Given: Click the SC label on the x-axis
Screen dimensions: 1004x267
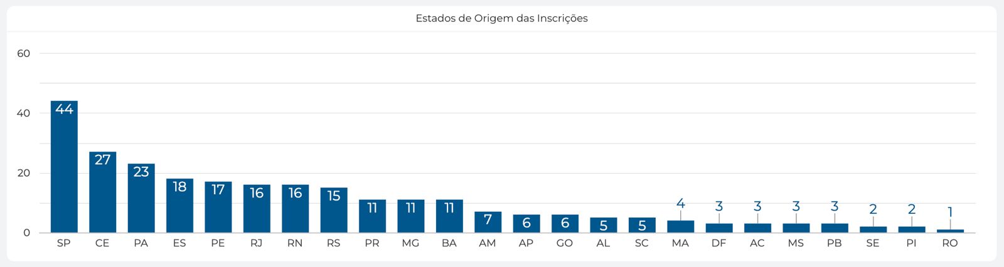Looking at the screenshot, I should pyautogui.click(x=641, y=243).
